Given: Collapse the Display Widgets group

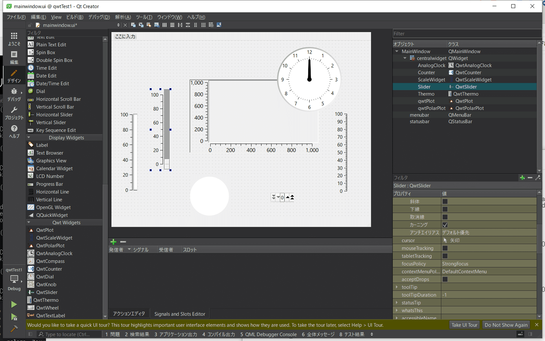Looking at the screenshot, I should pyautogui.click(x=29, y=138).
